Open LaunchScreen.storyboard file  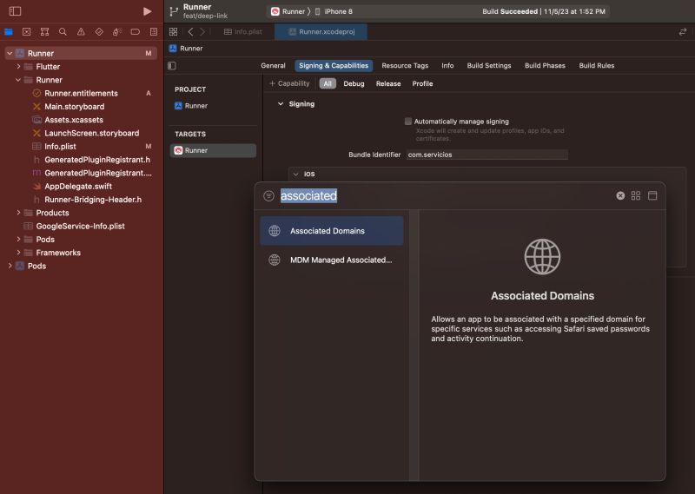tap(91, 133)
